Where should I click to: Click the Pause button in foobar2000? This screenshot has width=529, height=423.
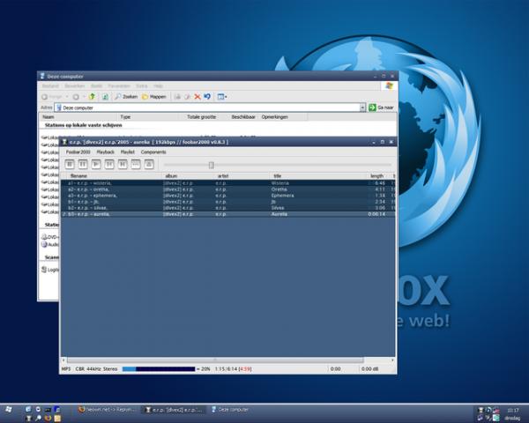tap(83, 164)
